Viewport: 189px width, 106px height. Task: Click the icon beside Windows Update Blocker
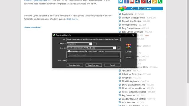coord(120,18)
